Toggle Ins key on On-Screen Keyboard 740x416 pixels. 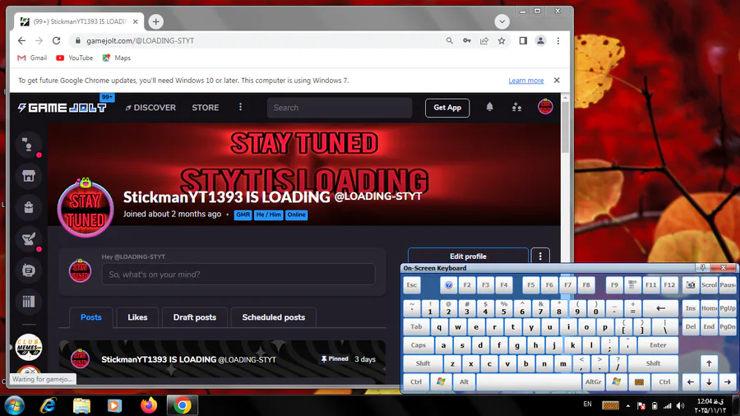(691, 308)
